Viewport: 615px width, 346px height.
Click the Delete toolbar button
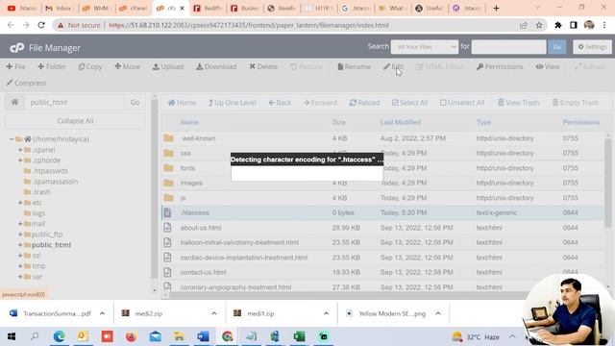pyautogui.click(x=263, y=66)
